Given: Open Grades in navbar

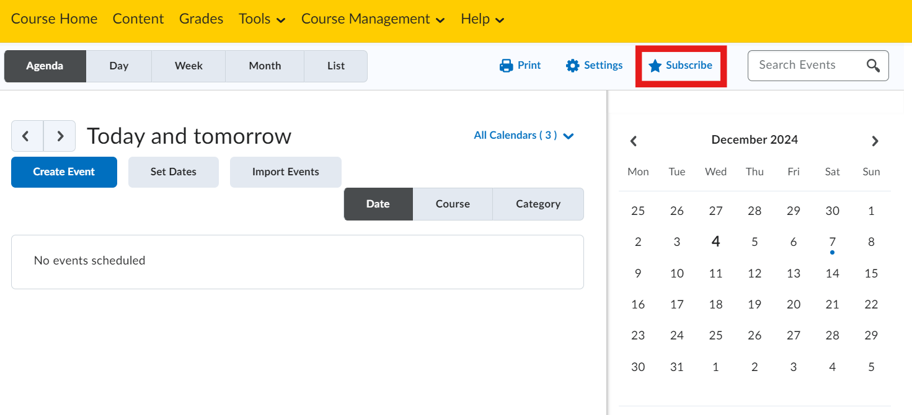Looking at the screenshot, I should 201,19.
